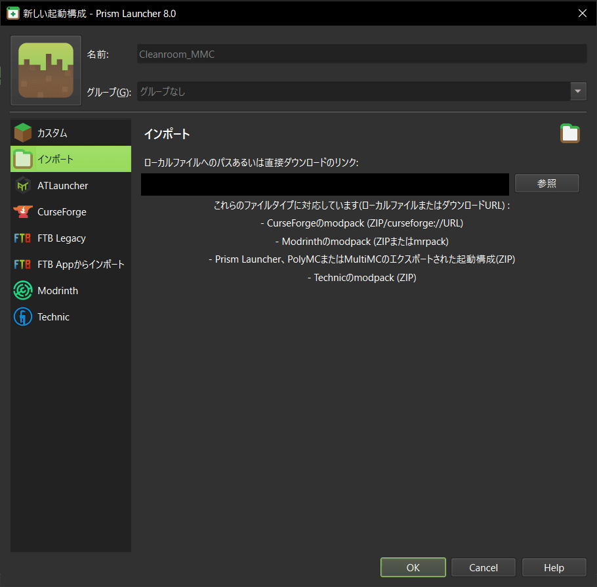Click the Technic blue logo icon

(x=23, y=316)
